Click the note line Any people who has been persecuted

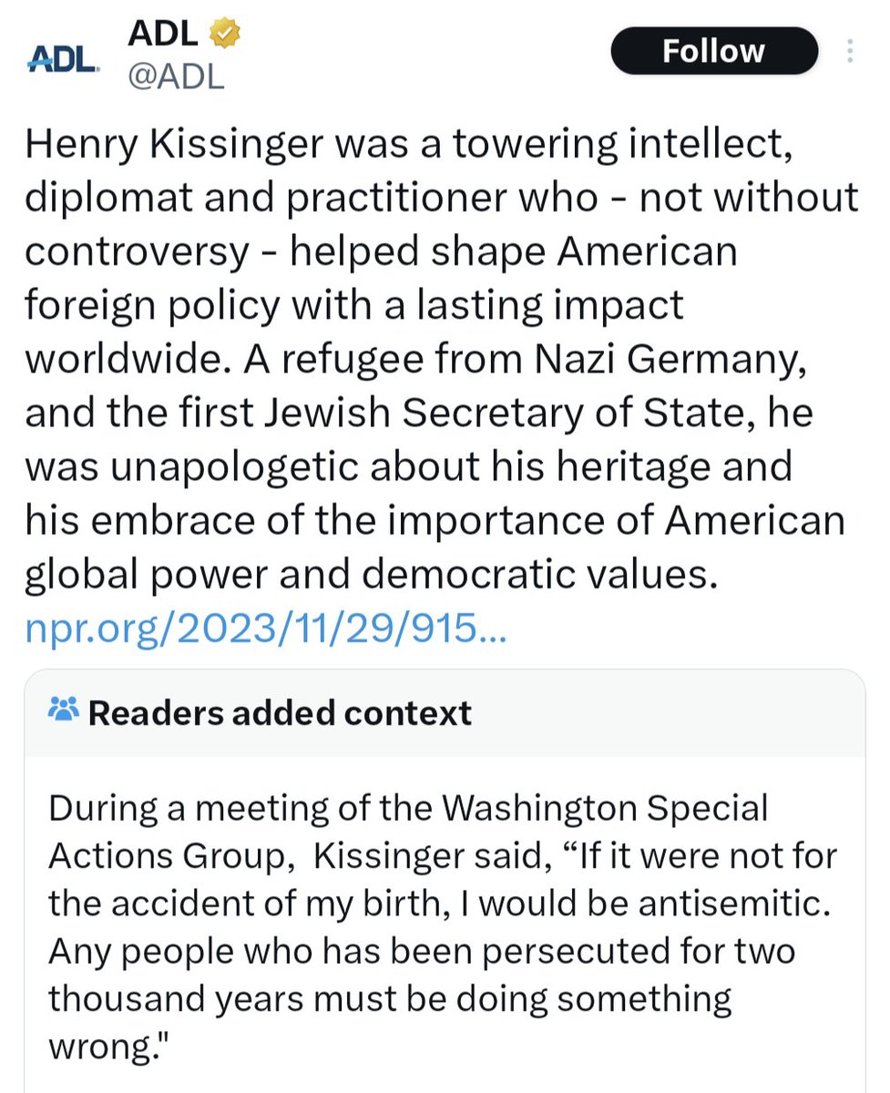coord(422,950)
